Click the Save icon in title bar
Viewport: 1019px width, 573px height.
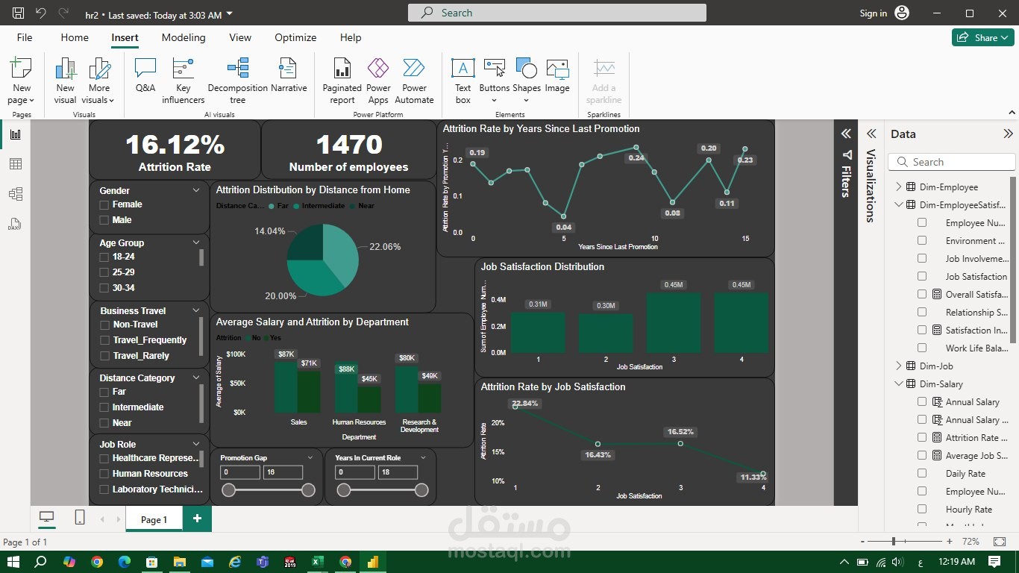19,13
